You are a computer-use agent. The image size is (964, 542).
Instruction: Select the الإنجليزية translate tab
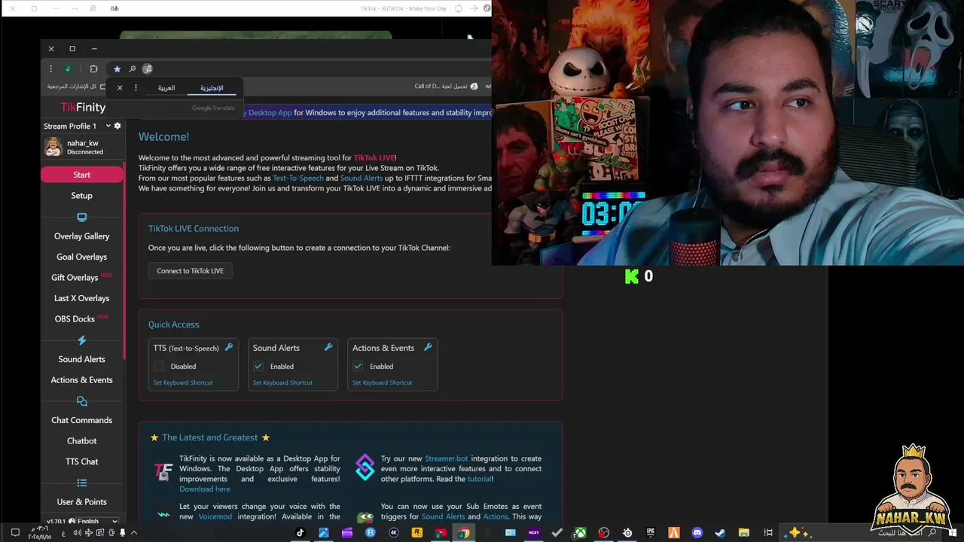pyautogui.click(x=212, y=88)
